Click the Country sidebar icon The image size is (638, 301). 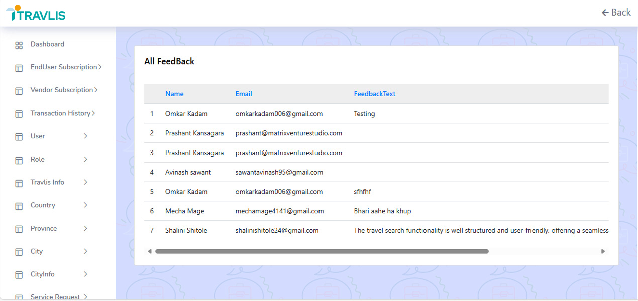pos(19,205)
